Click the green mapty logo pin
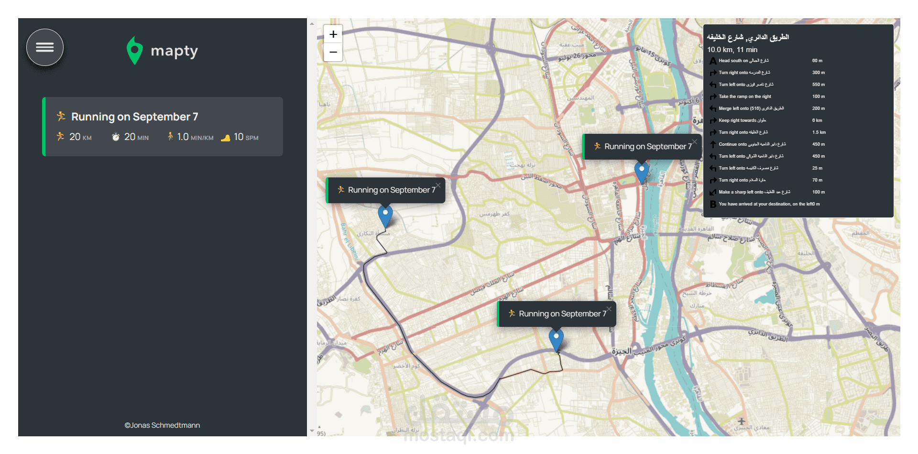Viewport: 918px width, 454px height. click(x=134, y=50)
